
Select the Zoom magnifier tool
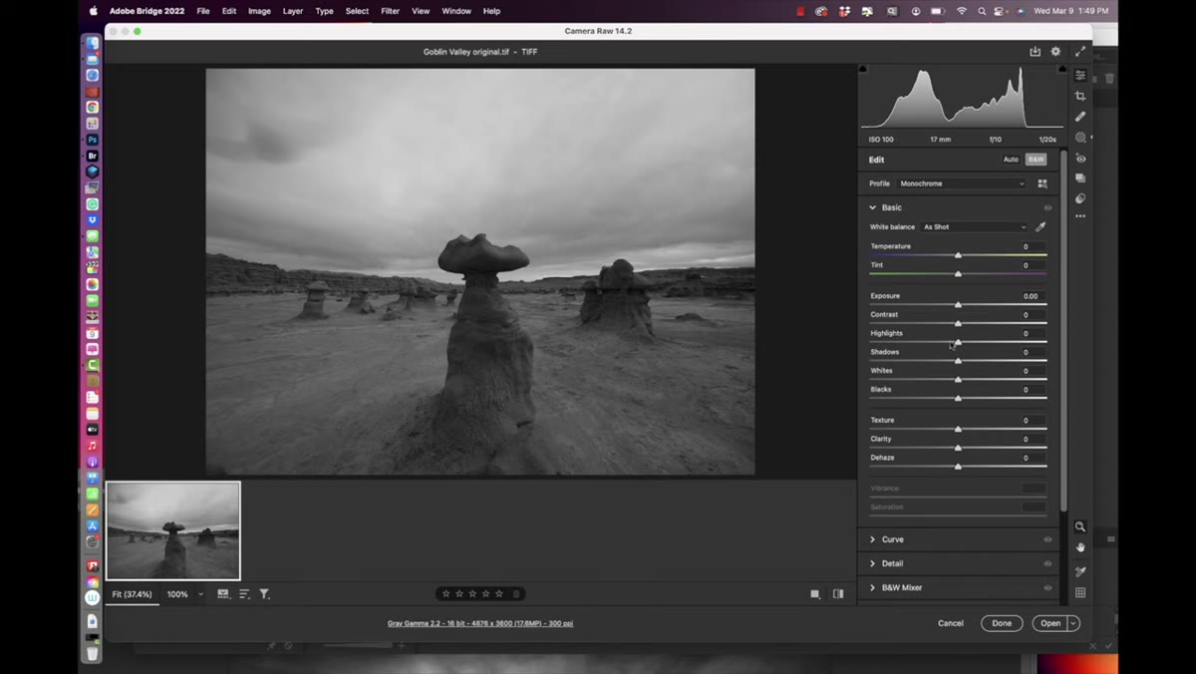(1080, 526)
